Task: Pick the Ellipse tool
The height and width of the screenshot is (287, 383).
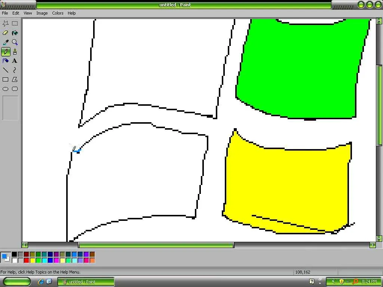Action: [5, 89]
